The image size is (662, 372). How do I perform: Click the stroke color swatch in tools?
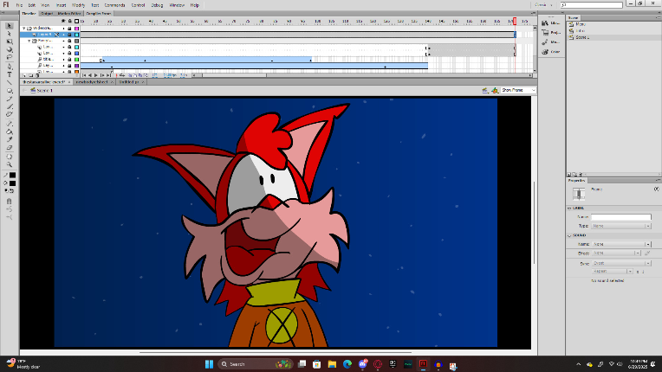click(x=13, y=176)
